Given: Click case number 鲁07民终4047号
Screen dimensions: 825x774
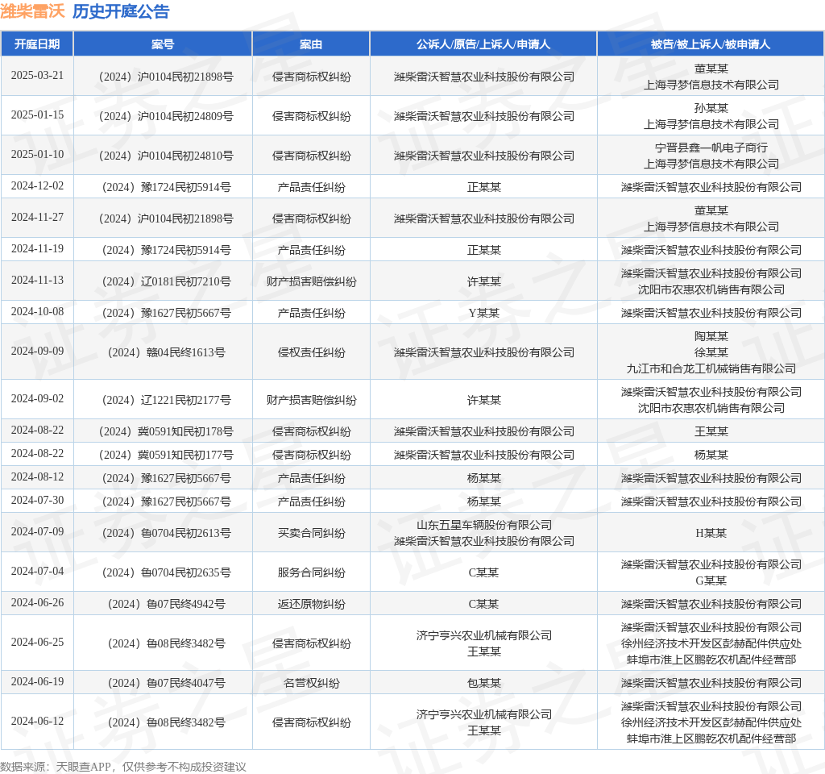Looking at the screenshot, I should click(x=166, y=684).
